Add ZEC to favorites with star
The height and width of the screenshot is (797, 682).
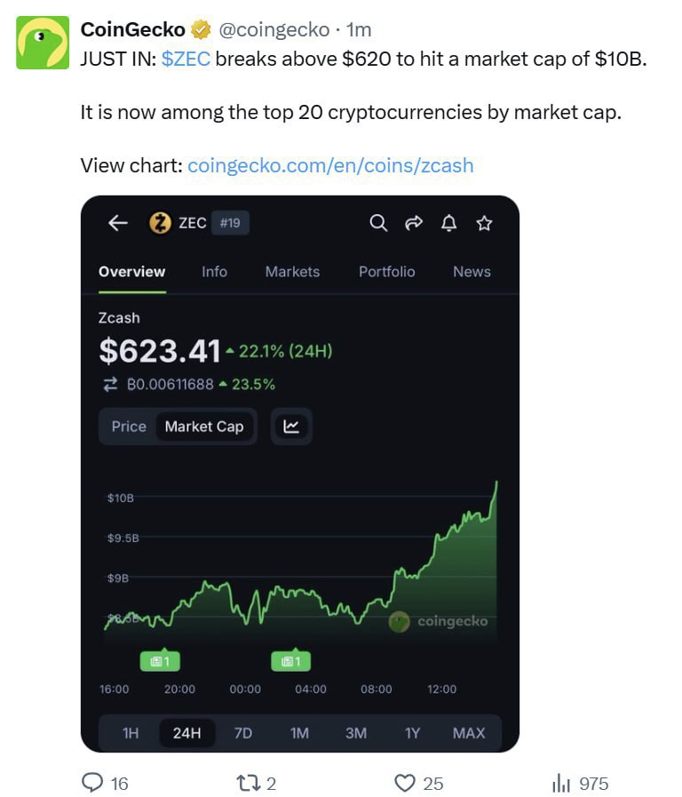pyautogui.click(x=484, y=223)
